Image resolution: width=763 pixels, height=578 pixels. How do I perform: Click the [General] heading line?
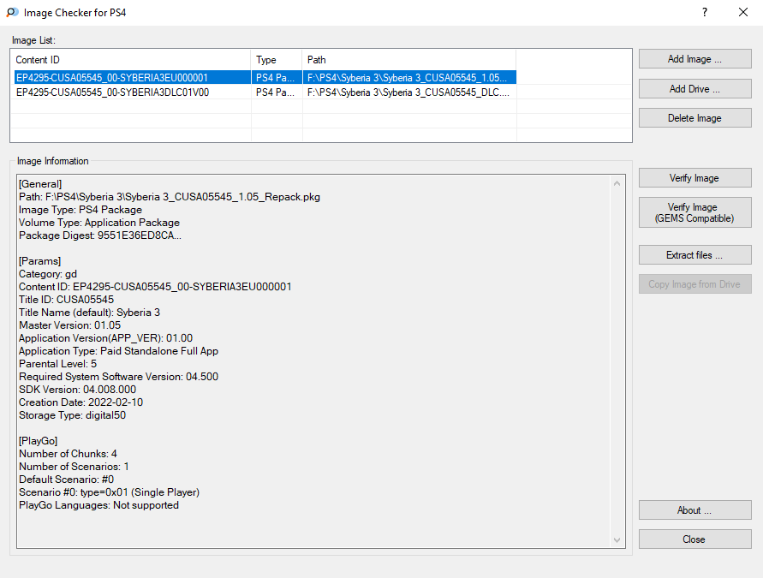pyautogui.click(x=40, y=184)
